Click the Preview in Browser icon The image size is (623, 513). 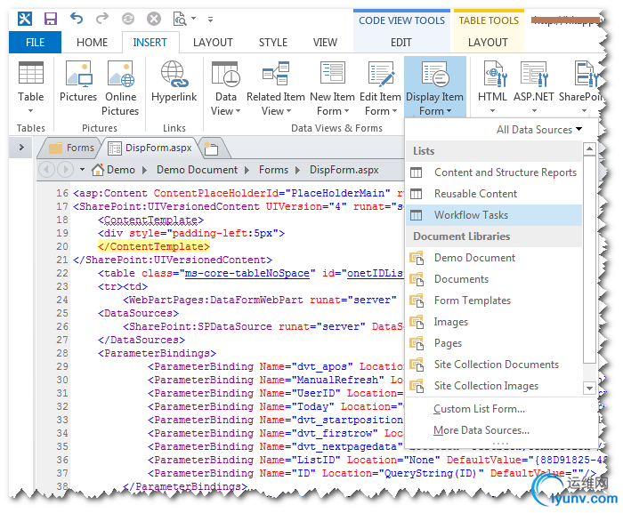pyautogui.click(x=180, y=19)
